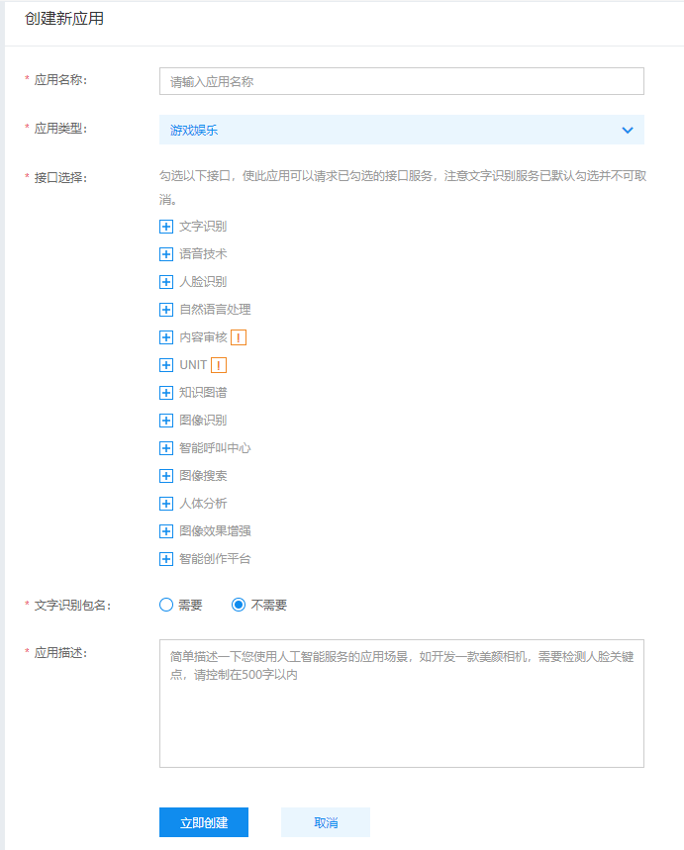Click the 智能呼叫中心 label text

click(215, 448)
